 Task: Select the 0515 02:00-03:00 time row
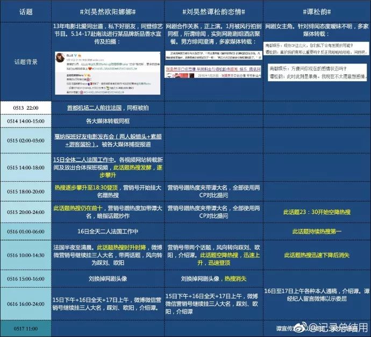tap(26, 141)
